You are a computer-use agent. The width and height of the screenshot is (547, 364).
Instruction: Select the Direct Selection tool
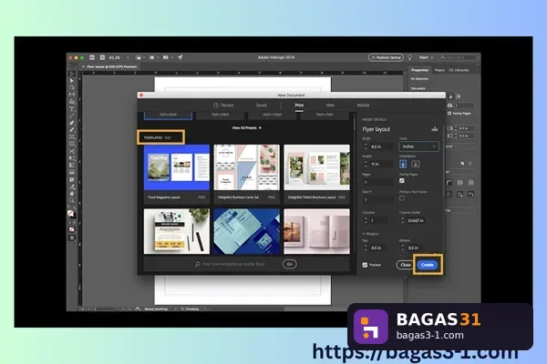[72, 80]
